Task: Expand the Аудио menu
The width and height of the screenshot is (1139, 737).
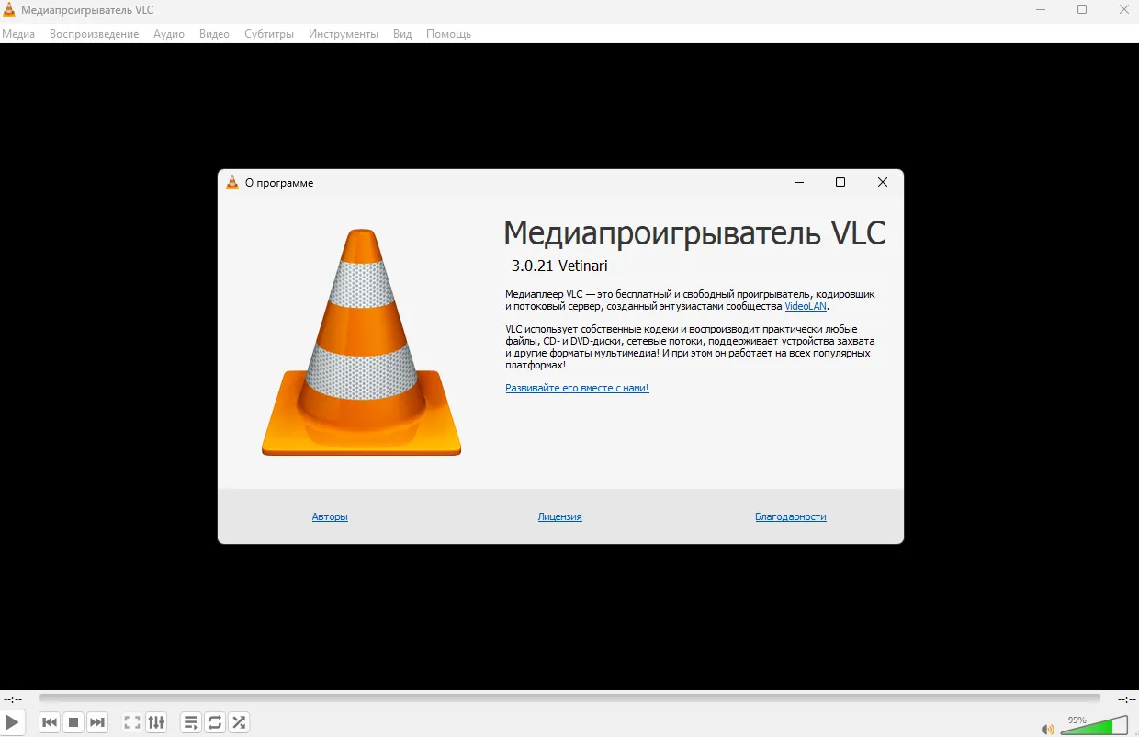Action: 169,34
